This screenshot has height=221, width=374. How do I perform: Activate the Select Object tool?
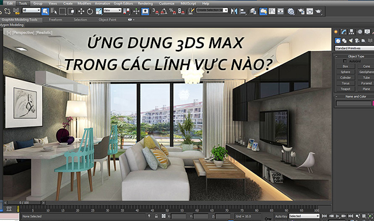pos(45,11)
